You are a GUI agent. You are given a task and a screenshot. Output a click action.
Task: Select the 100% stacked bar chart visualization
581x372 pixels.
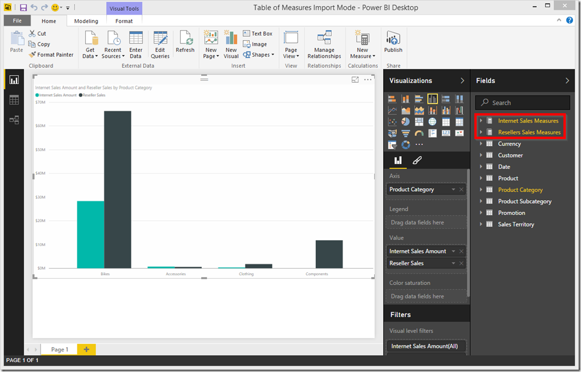[x=446, y=99]
